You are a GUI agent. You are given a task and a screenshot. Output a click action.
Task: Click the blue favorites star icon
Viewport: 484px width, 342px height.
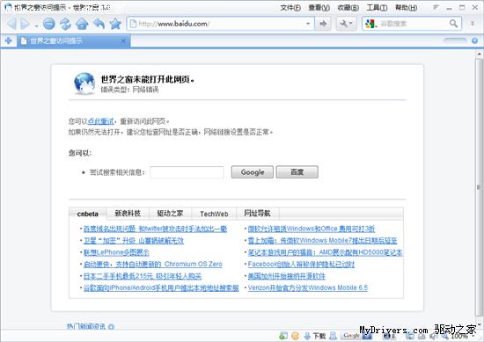coord(115,24)
